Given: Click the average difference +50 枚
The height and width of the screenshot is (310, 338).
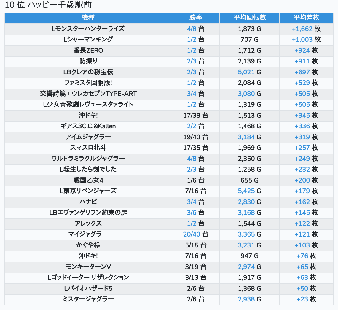Looking at the screenshot, I should tap(306, 288).
